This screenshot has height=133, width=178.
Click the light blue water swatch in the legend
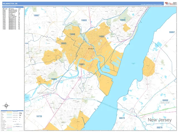click(9, 115)
